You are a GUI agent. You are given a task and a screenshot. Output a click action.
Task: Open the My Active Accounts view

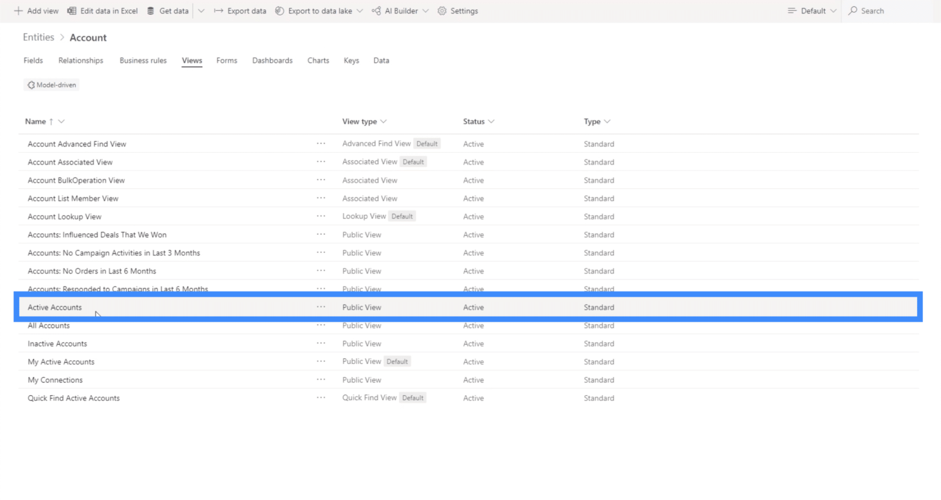pyautogui.click(x=61, y=362)
